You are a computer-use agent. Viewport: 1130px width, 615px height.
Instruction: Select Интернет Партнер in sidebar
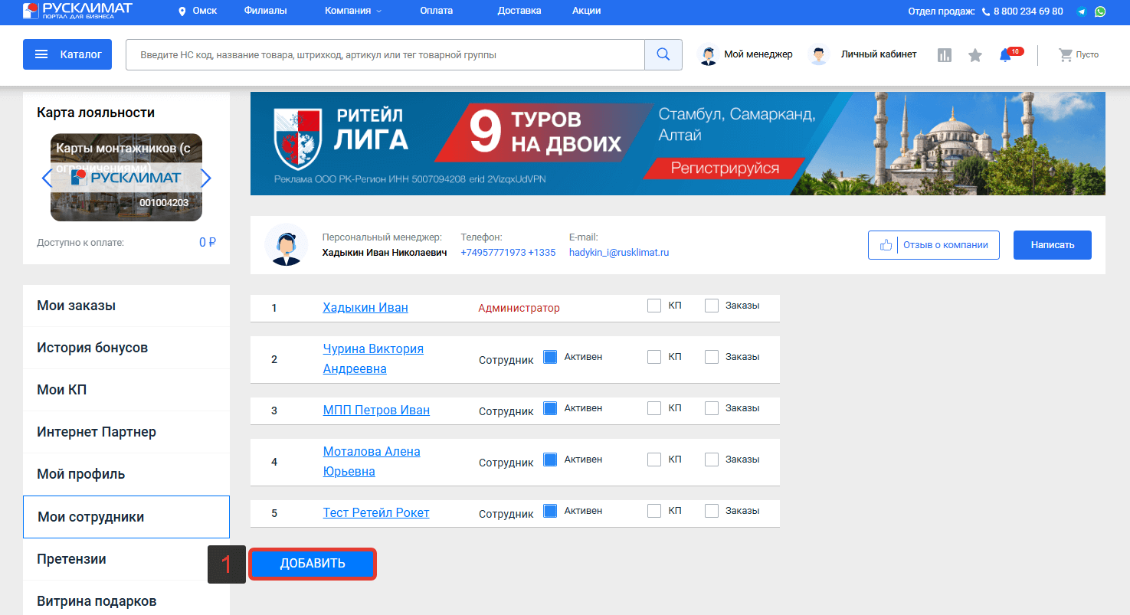click(x=126, y=432)
